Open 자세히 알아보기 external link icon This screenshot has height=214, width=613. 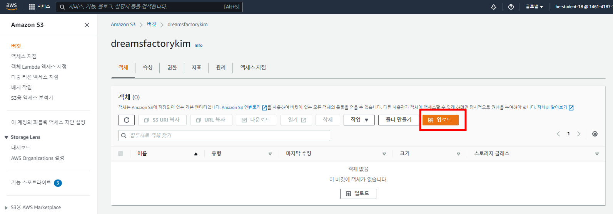(571, 108)
